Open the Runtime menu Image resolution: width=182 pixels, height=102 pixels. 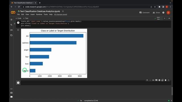[39, 14]
